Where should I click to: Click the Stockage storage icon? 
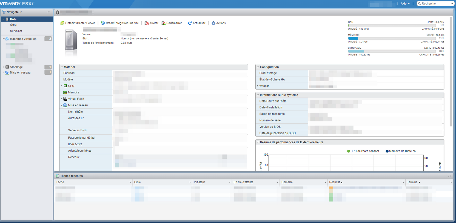tap(7, 67)
